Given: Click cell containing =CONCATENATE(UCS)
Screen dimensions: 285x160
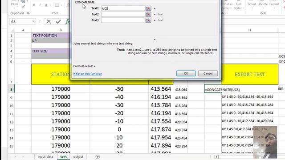Looking at the screenshot, I should click(x=222, y=90).
